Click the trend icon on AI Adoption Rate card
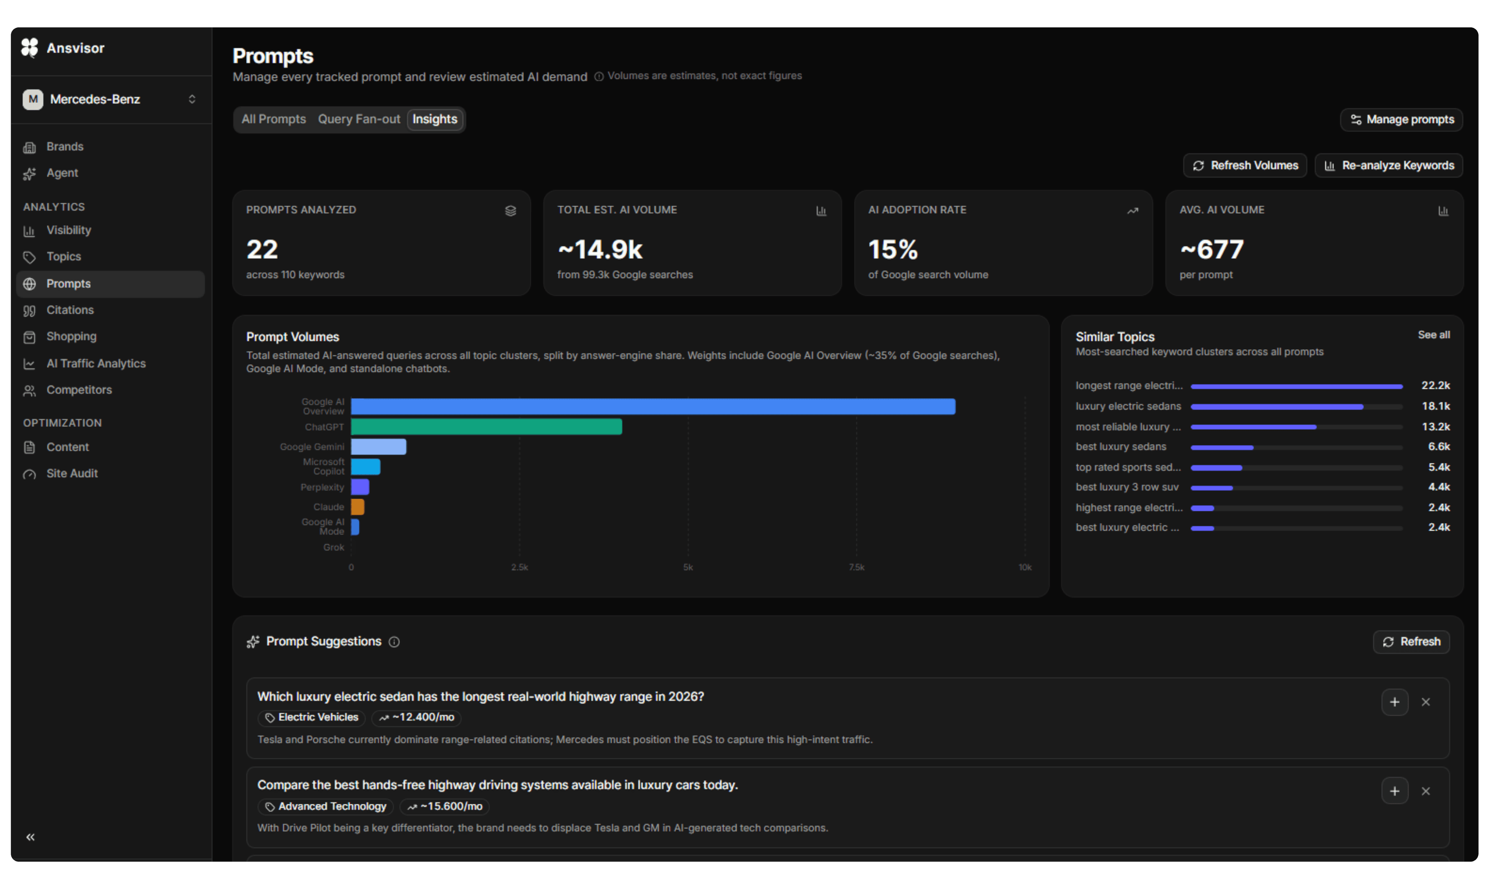This screenshot has height=896, width=1494. pos(1132,211)
